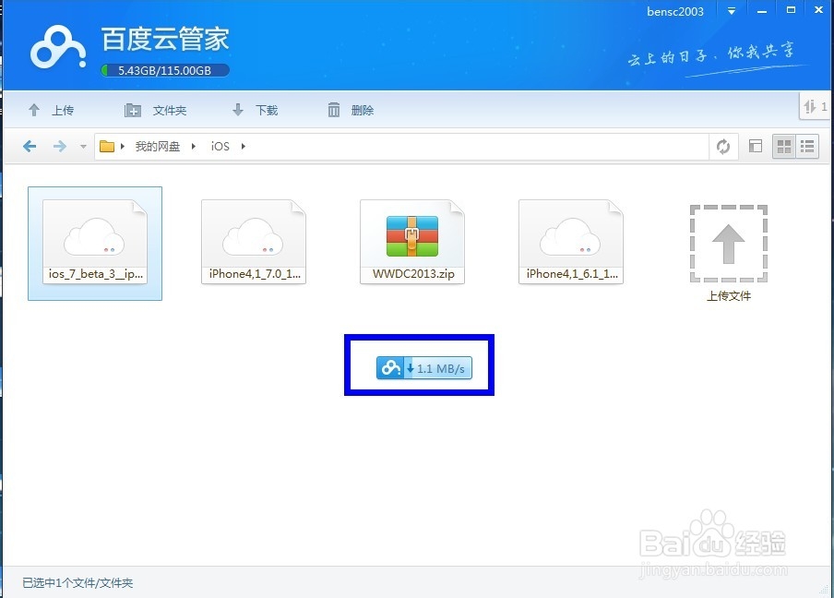Delete selection using the 删除 trash tool
Image resolution: width=834 pixels, height=598 pixels.
349,110
